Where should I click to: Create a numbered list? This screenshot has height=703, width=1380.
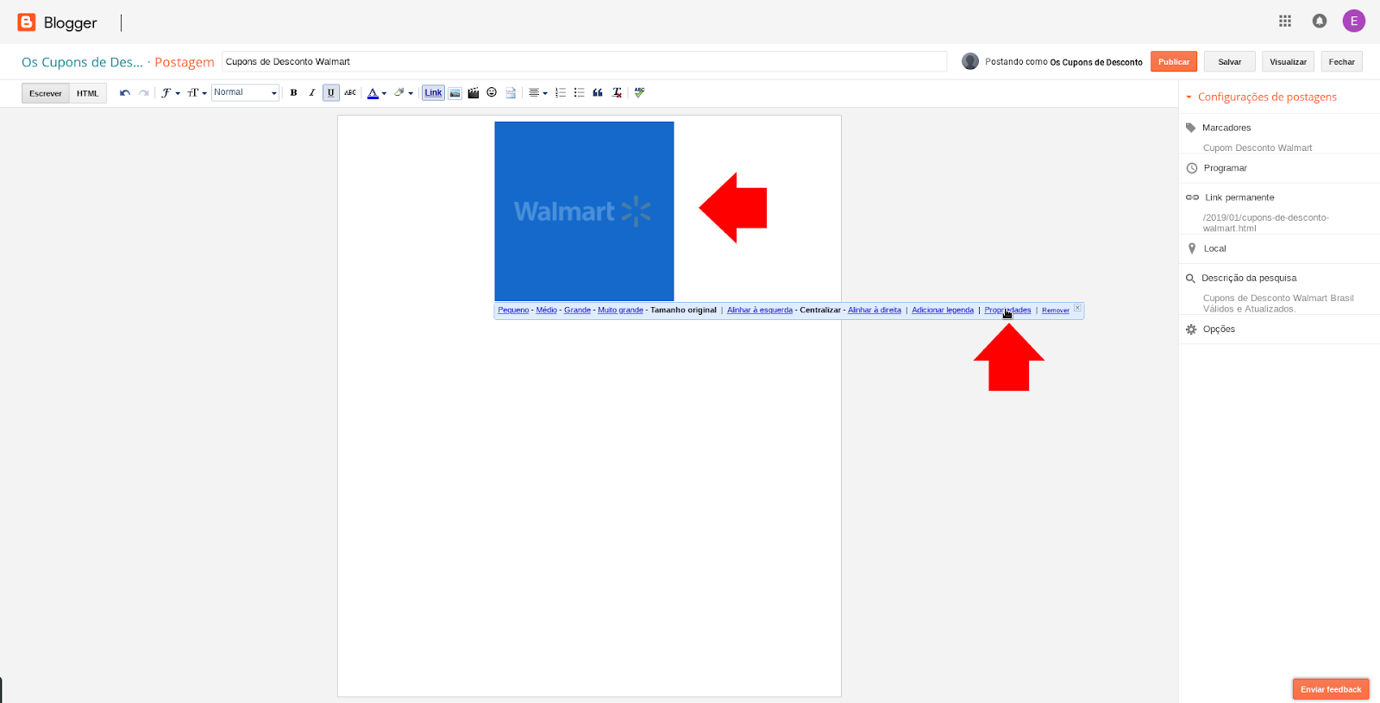pyautogui.click(x=561, y=93)
